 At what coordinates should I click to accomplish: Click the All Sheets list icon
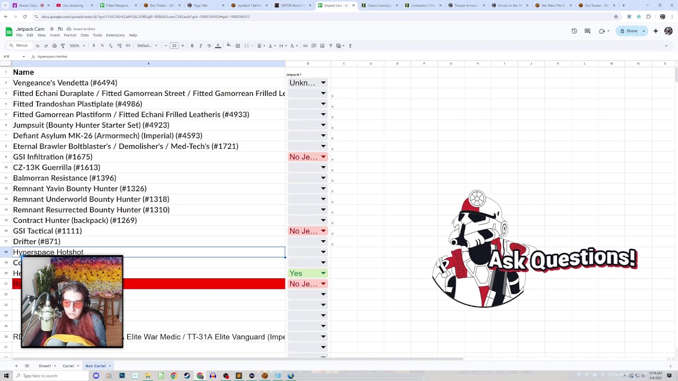[x=26, y=366]
